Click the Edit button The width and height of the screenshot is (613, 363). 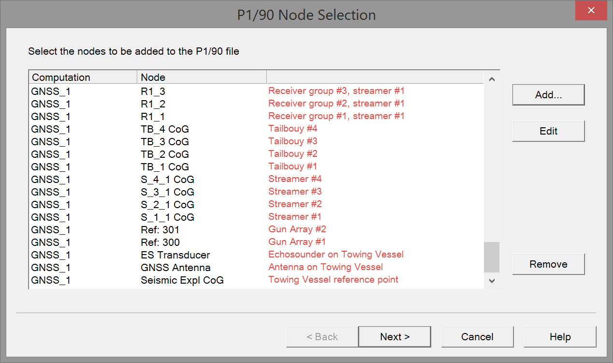coord(548,131)
